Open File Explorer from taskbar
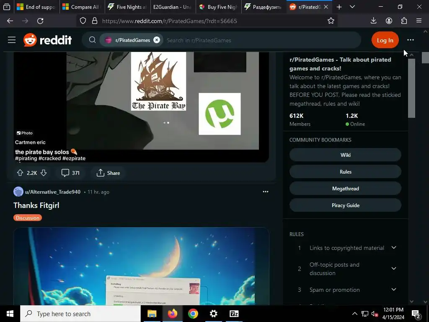 click(x=152, y=314)
